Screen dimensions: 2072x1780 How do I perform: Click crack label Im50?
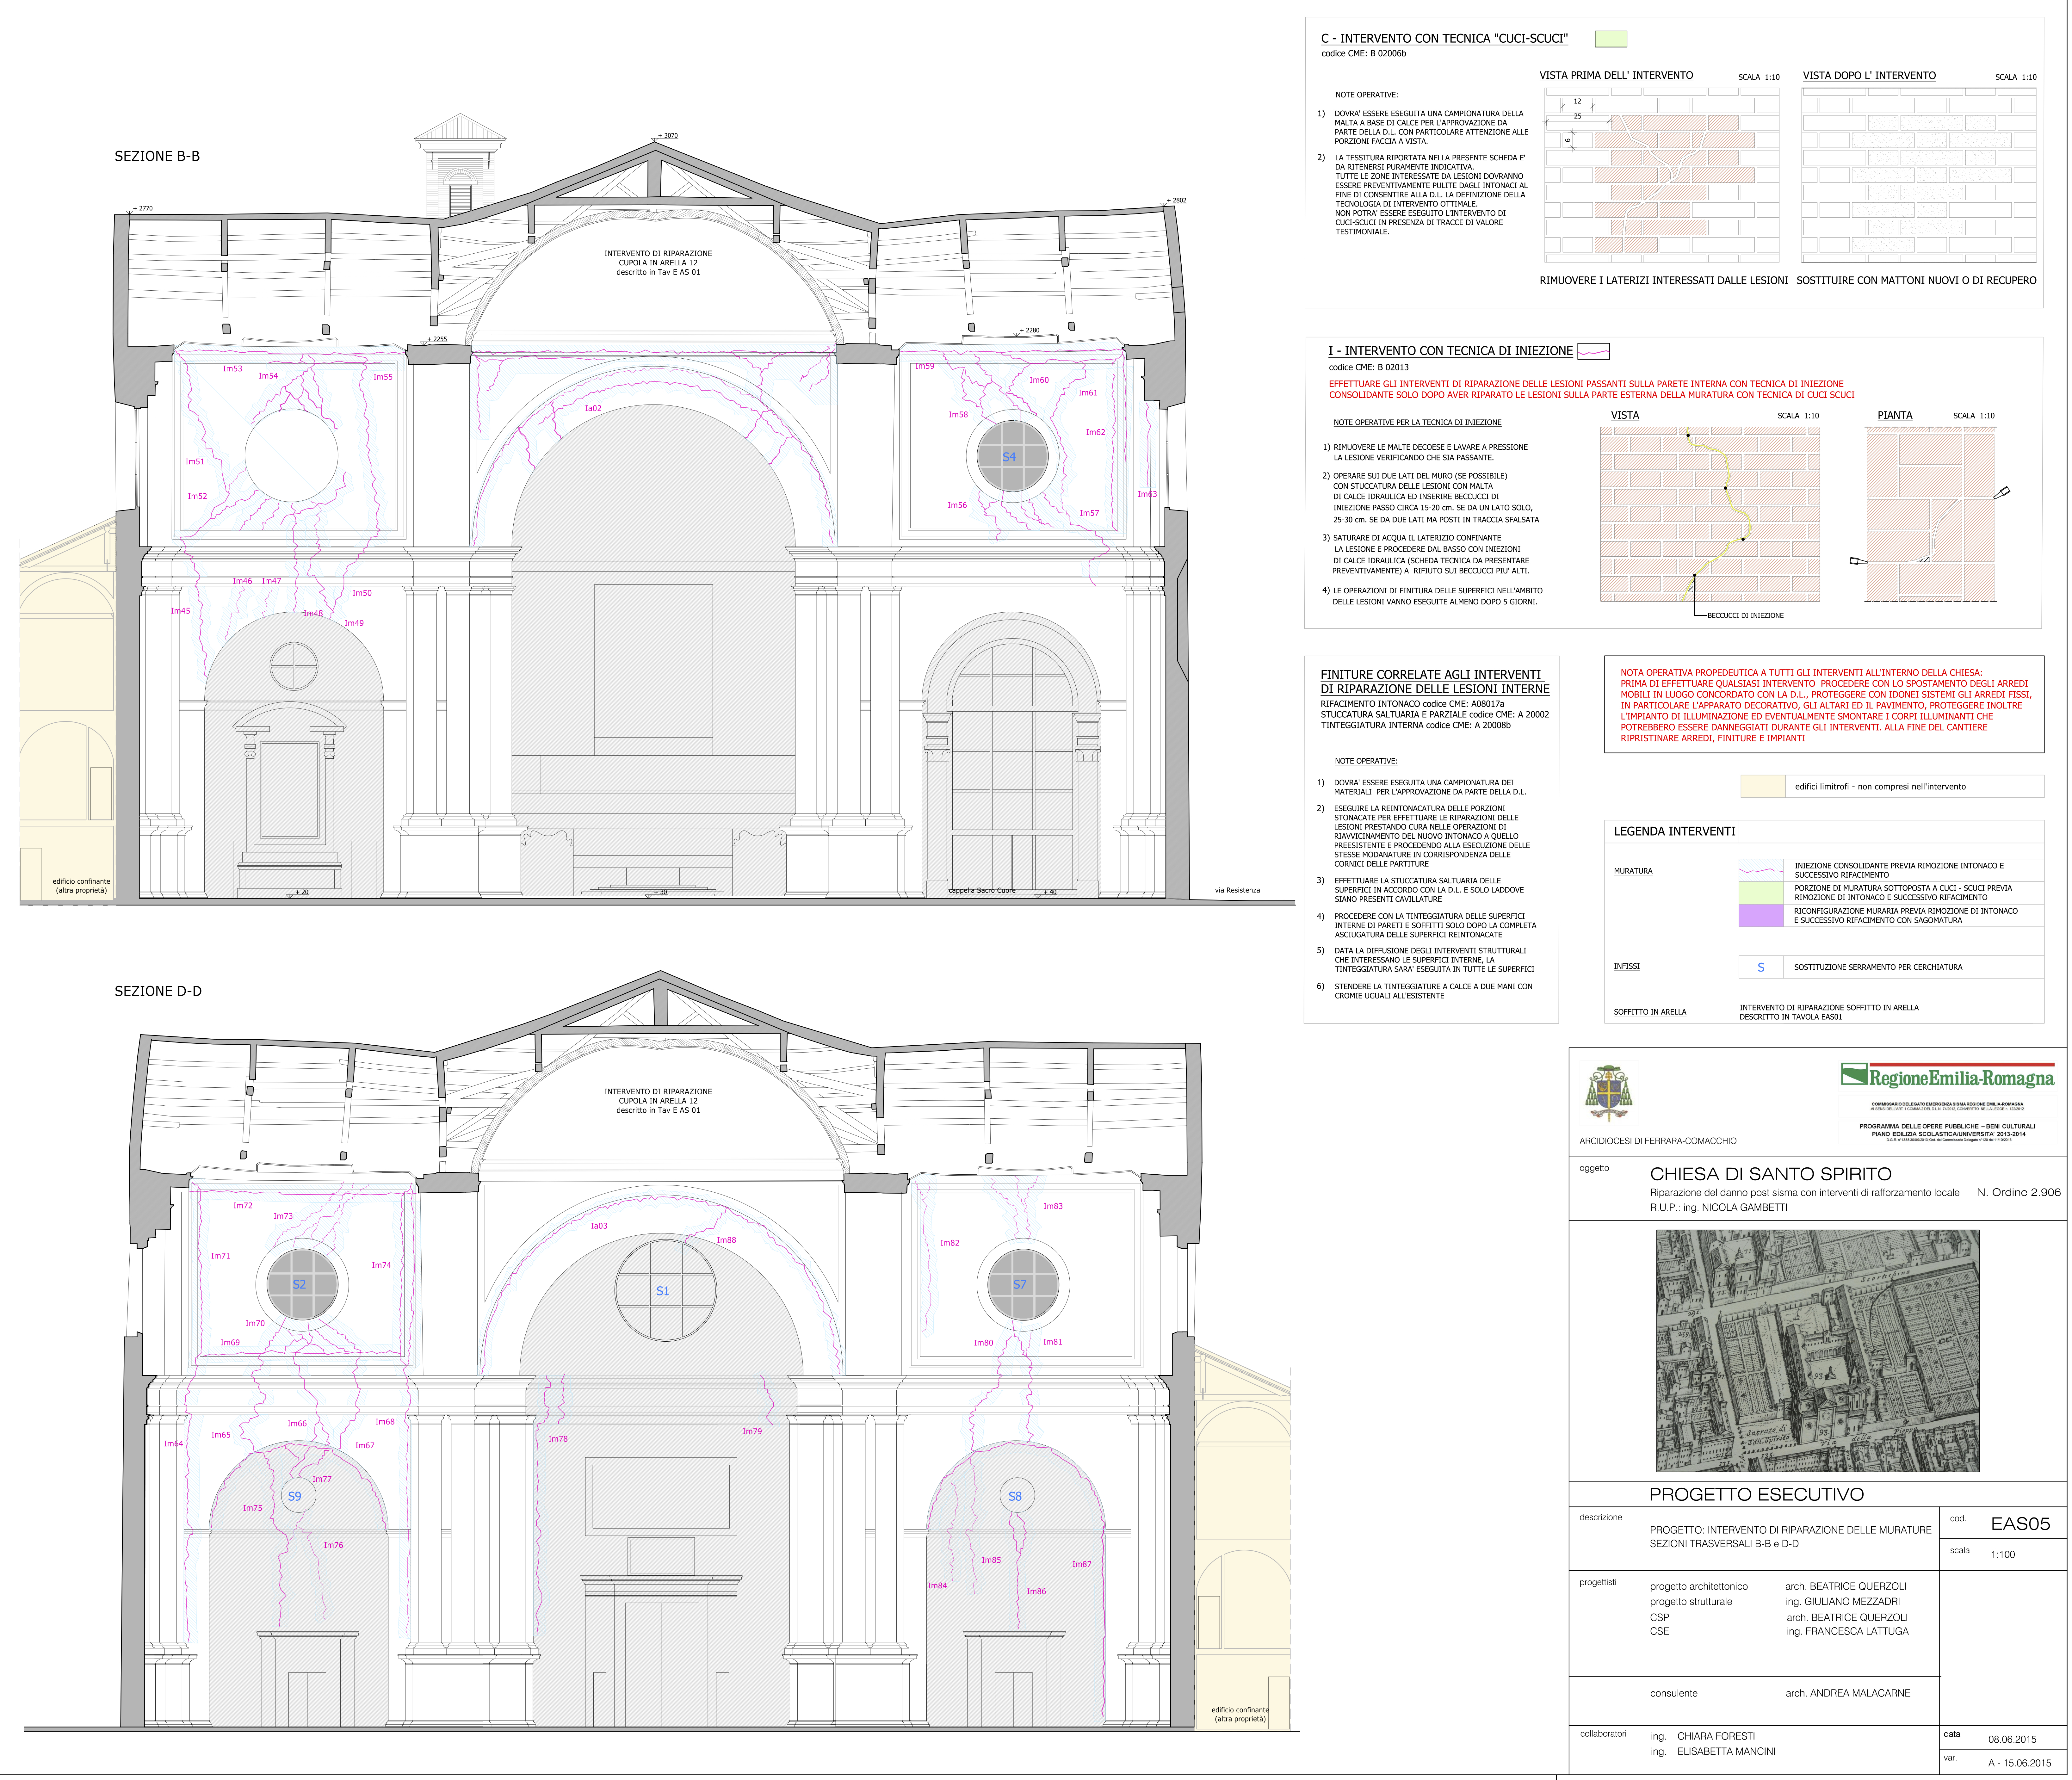[x=362, y=593]
